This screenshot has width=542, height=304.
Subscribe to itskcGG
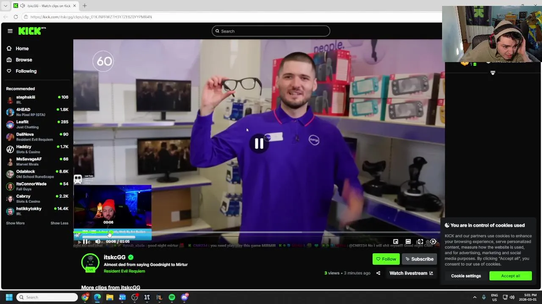(419, 259)
